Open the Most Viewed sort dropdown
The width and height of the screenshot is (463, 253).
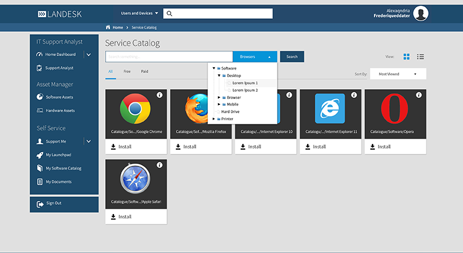point(397,74)
